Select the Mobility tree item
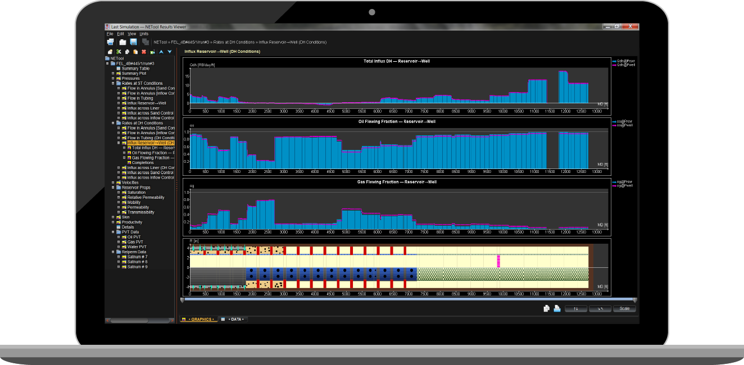The height and width of the screenshot is (365, 744). coord(134,202)
